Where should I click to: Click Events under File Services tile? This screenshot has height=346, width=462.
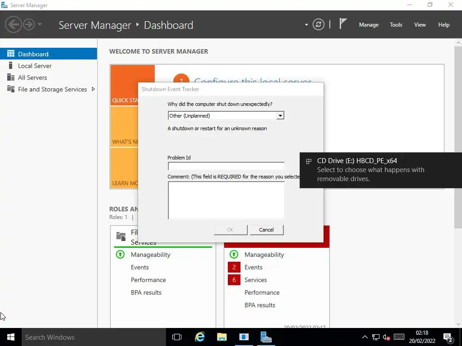pyautogui.click(x=140, y=267)
